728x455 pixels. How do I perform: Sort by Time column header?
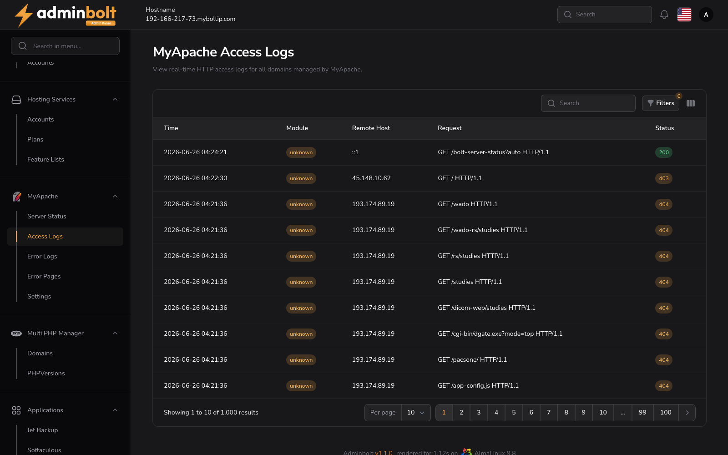pos(171,128)
